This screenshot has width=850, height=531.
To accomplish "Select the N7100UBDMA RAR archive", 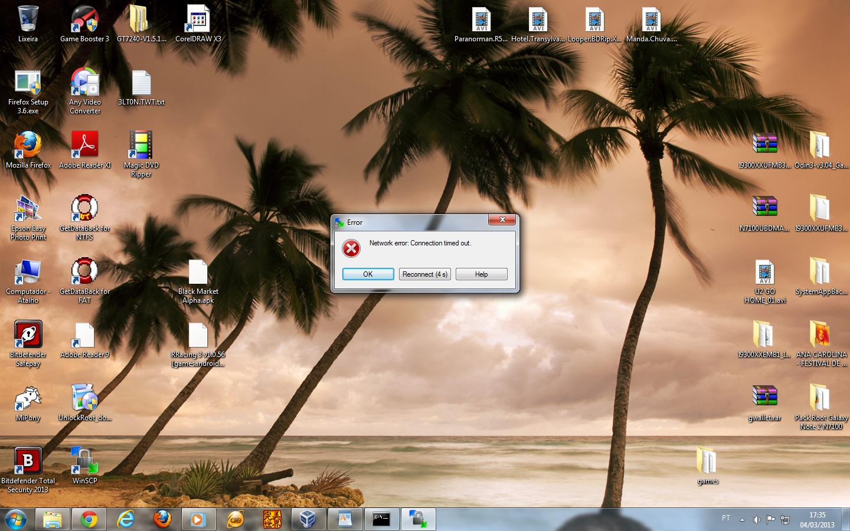I will click(764, 214).
